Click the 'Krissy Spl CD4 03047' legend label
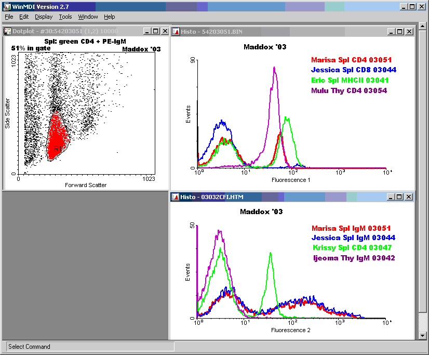Image resolution: width=429 pixels, height=355 pixels. click(352, 248)
